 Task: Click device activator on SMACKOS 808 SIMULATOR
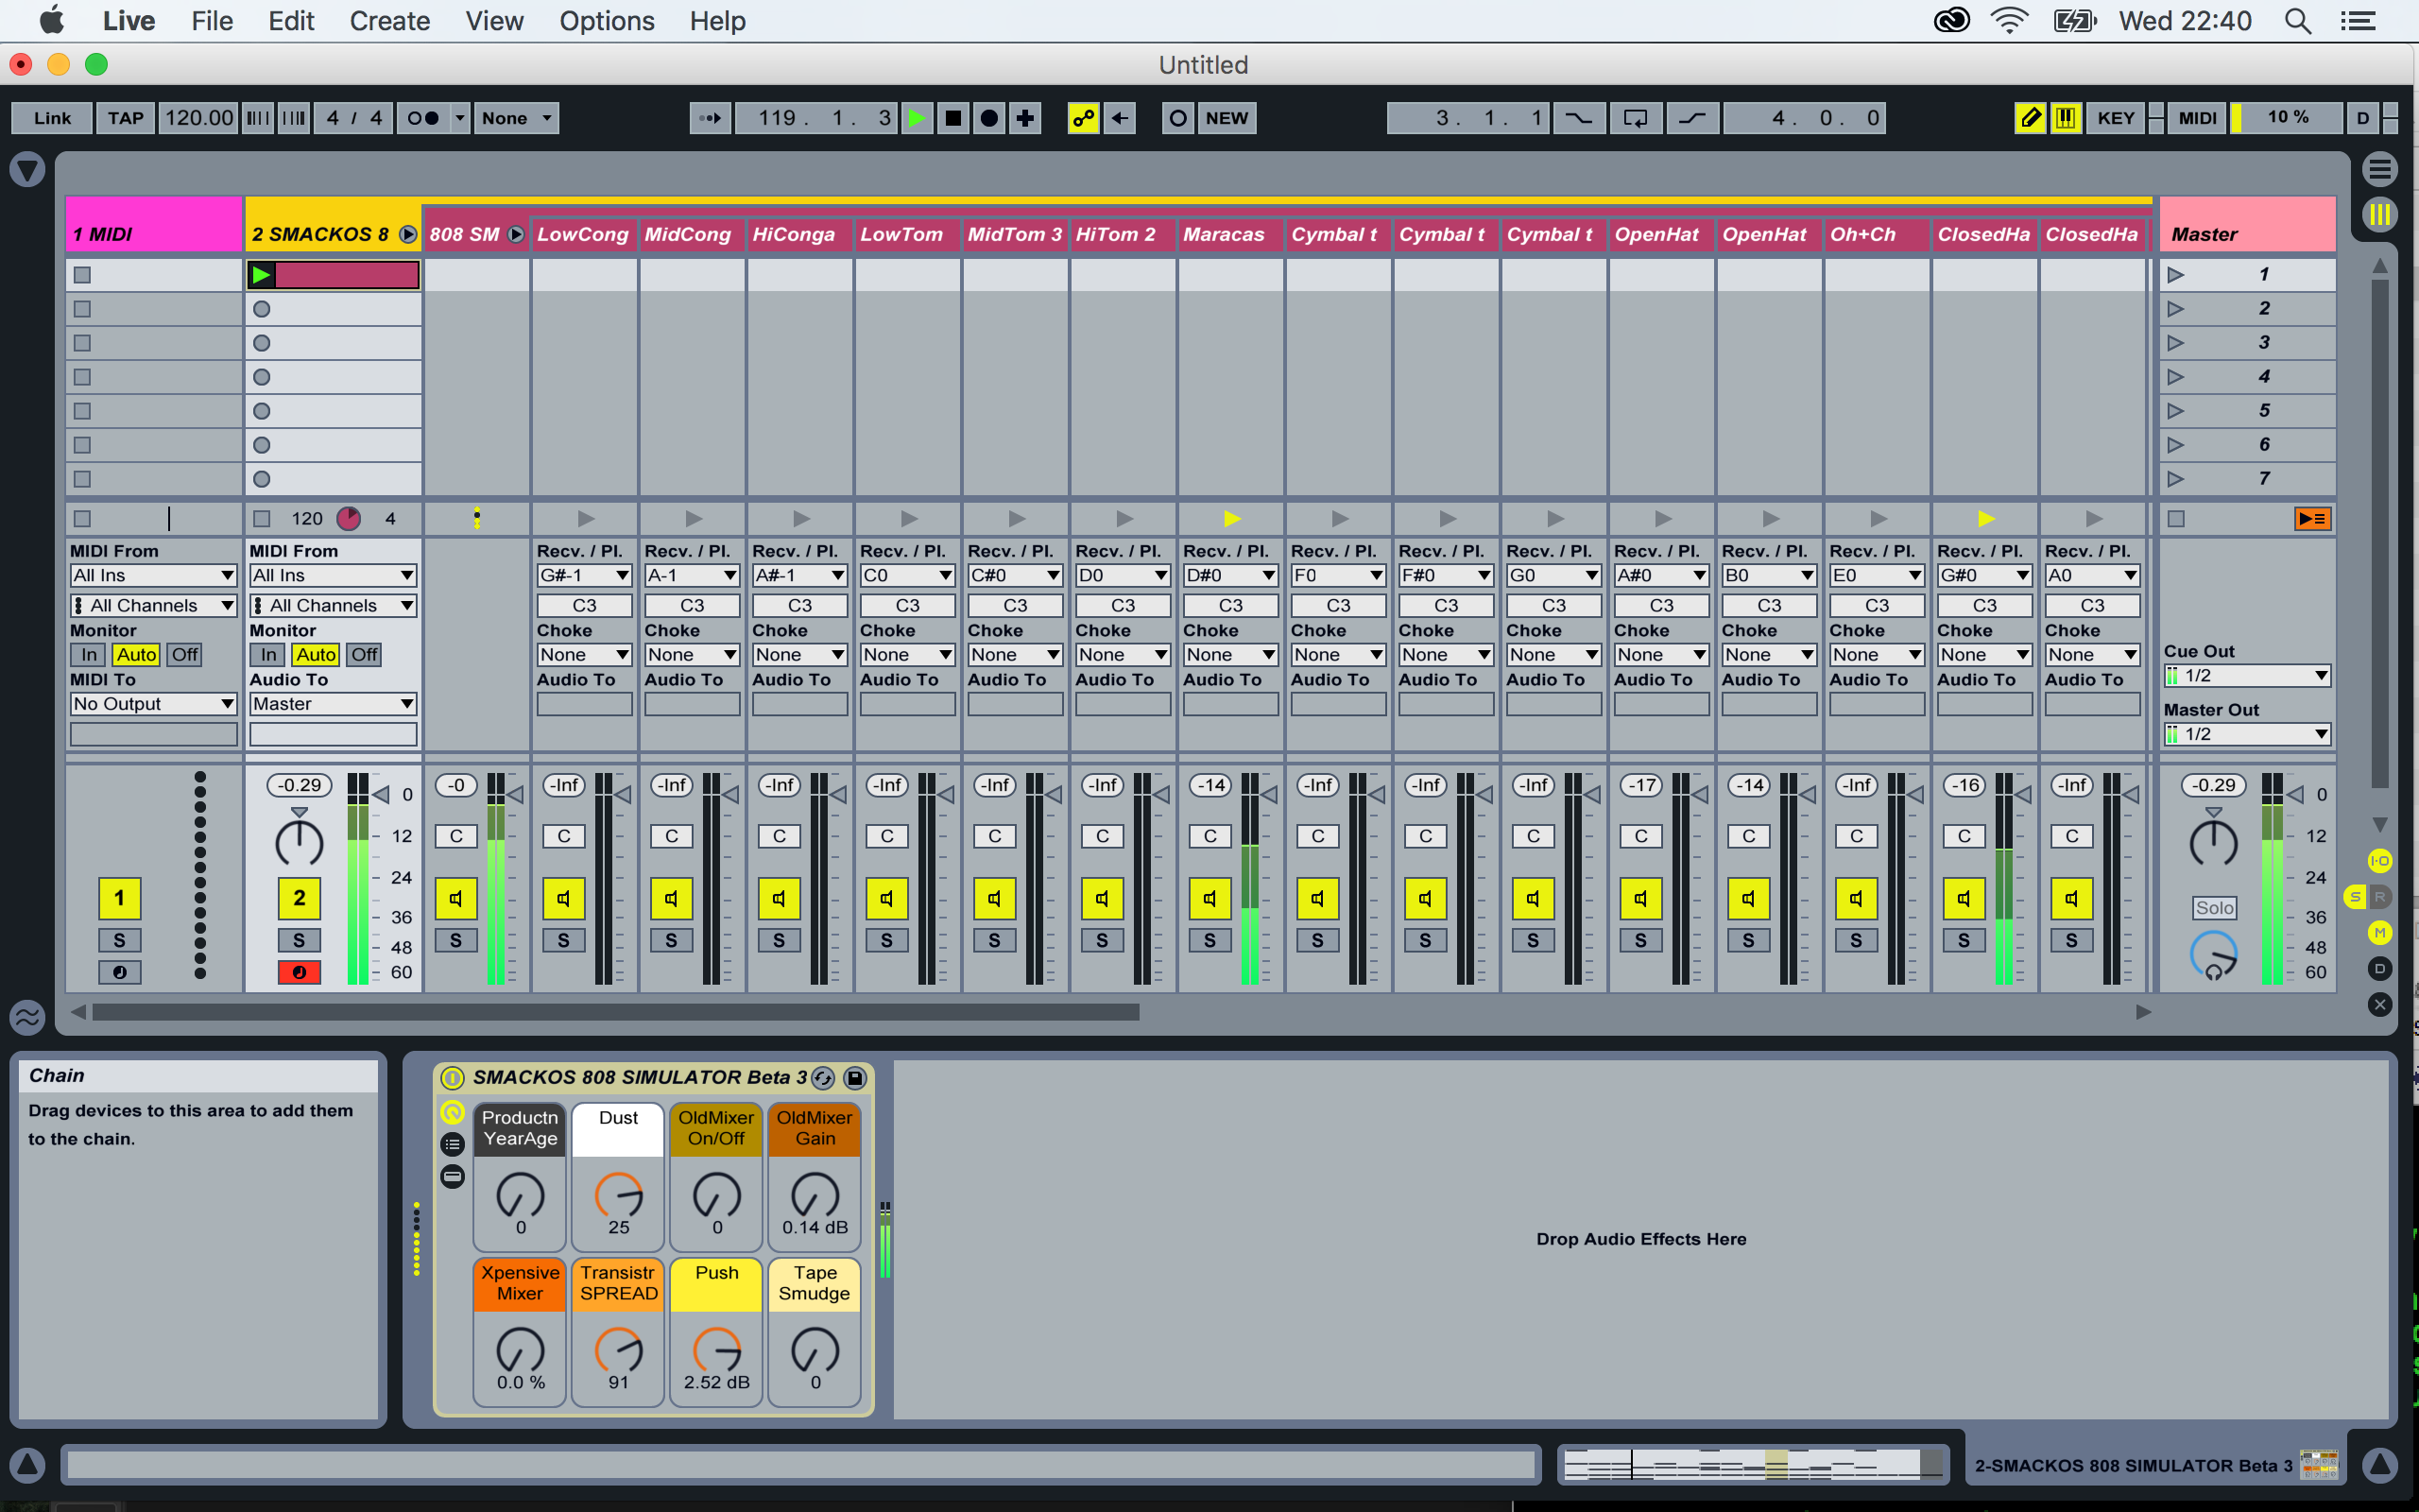[452, 1077]
